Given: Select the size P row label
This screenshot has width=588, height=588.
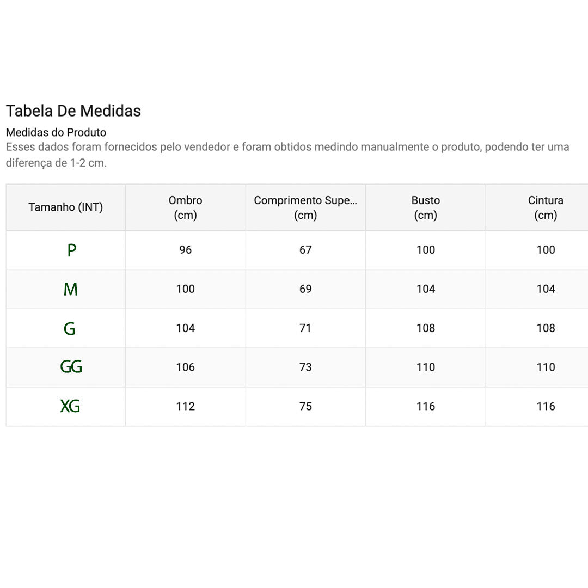Looking at the screenshot, I should click(x=72, y=250).
